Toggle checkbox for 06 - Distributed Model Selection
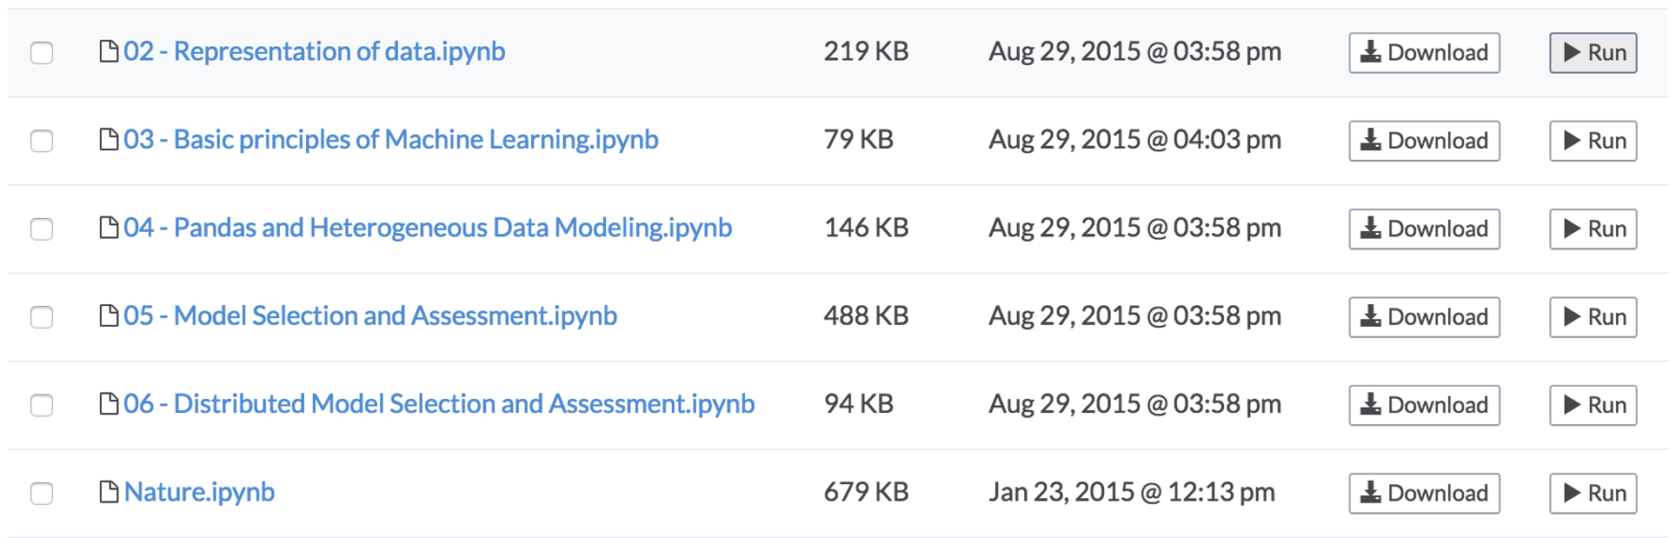The height and width of the screenshot is (538, 1669). pos(42,405)
